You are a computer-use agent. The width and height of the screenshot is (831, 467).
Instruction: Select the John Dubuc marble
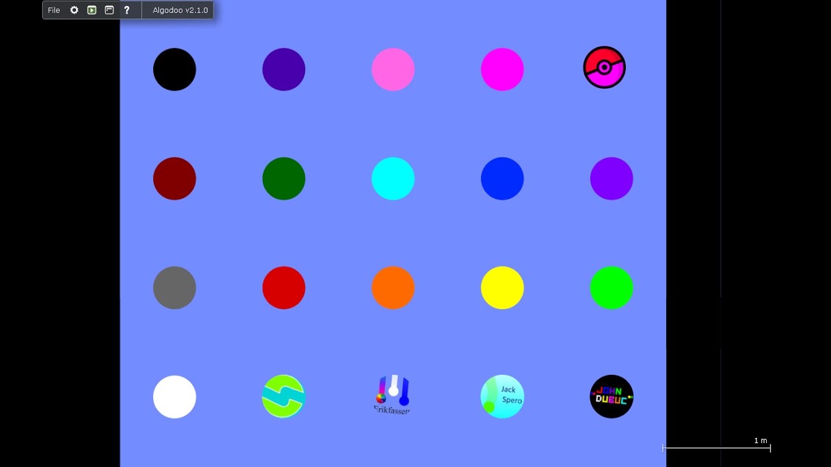pos(612,397)
